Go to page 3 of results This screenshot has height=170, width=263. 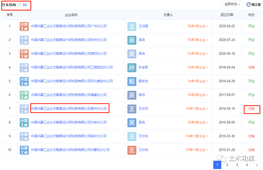(237, 165)
